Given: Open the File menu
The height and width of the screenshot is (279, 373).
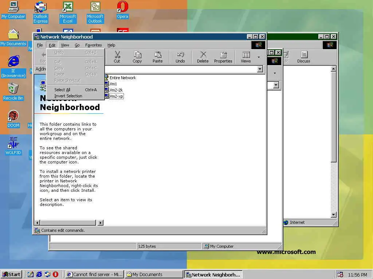Looking at the screenshot, I should tap(40, 45).
